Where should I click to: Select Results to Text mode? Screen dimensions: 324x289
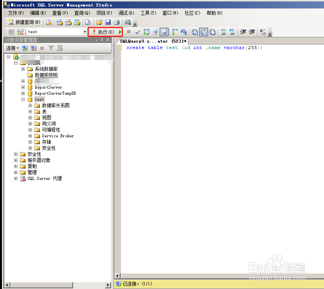click(194, 32)
